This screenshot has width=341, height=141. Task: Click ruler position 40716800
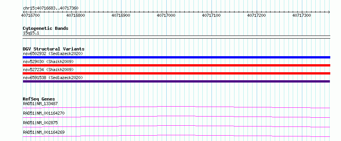coord(76,15)
